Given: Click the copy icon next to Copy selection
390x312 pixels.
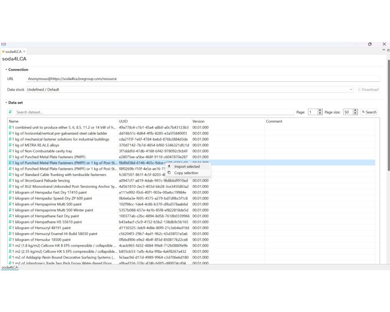Looking at the screenshot, I should point(169,173).
